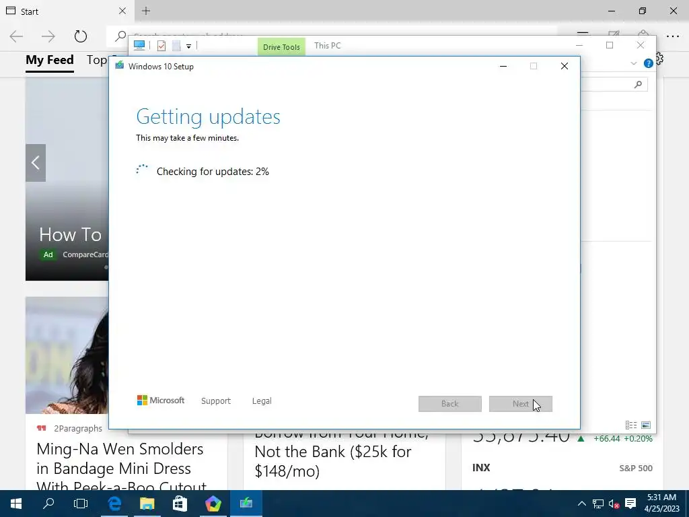Select Windows 10 Setup in the taskbar
Viewport: 689px width, 517px height.
point(246,504)
